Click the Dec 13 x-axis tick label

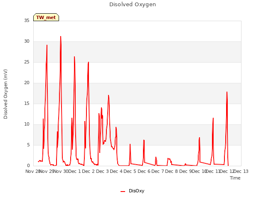coord(241,171)
